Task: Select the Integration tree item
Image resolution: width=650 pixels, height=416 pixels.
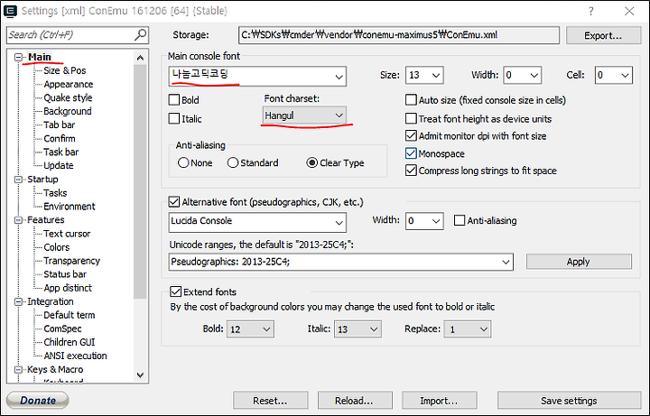Action: pos(51,301)
